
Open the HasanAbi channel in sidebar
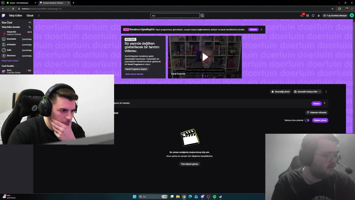click(17, 33)
